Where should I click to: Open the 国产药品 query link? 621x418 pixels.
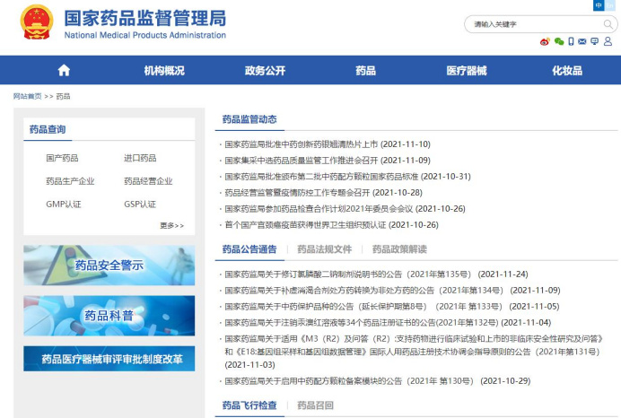62,158
